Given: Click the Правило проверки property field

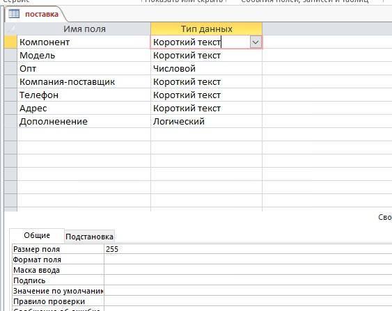Looking at the screenshot, I should [x=248, y=301].
